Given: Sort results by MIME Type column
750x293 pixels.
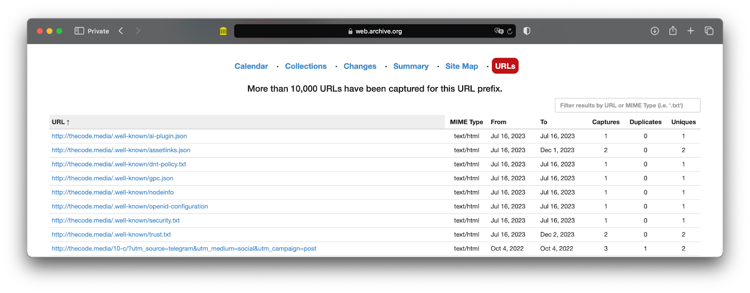Looking at the screenshot, I should click(466, 122).
